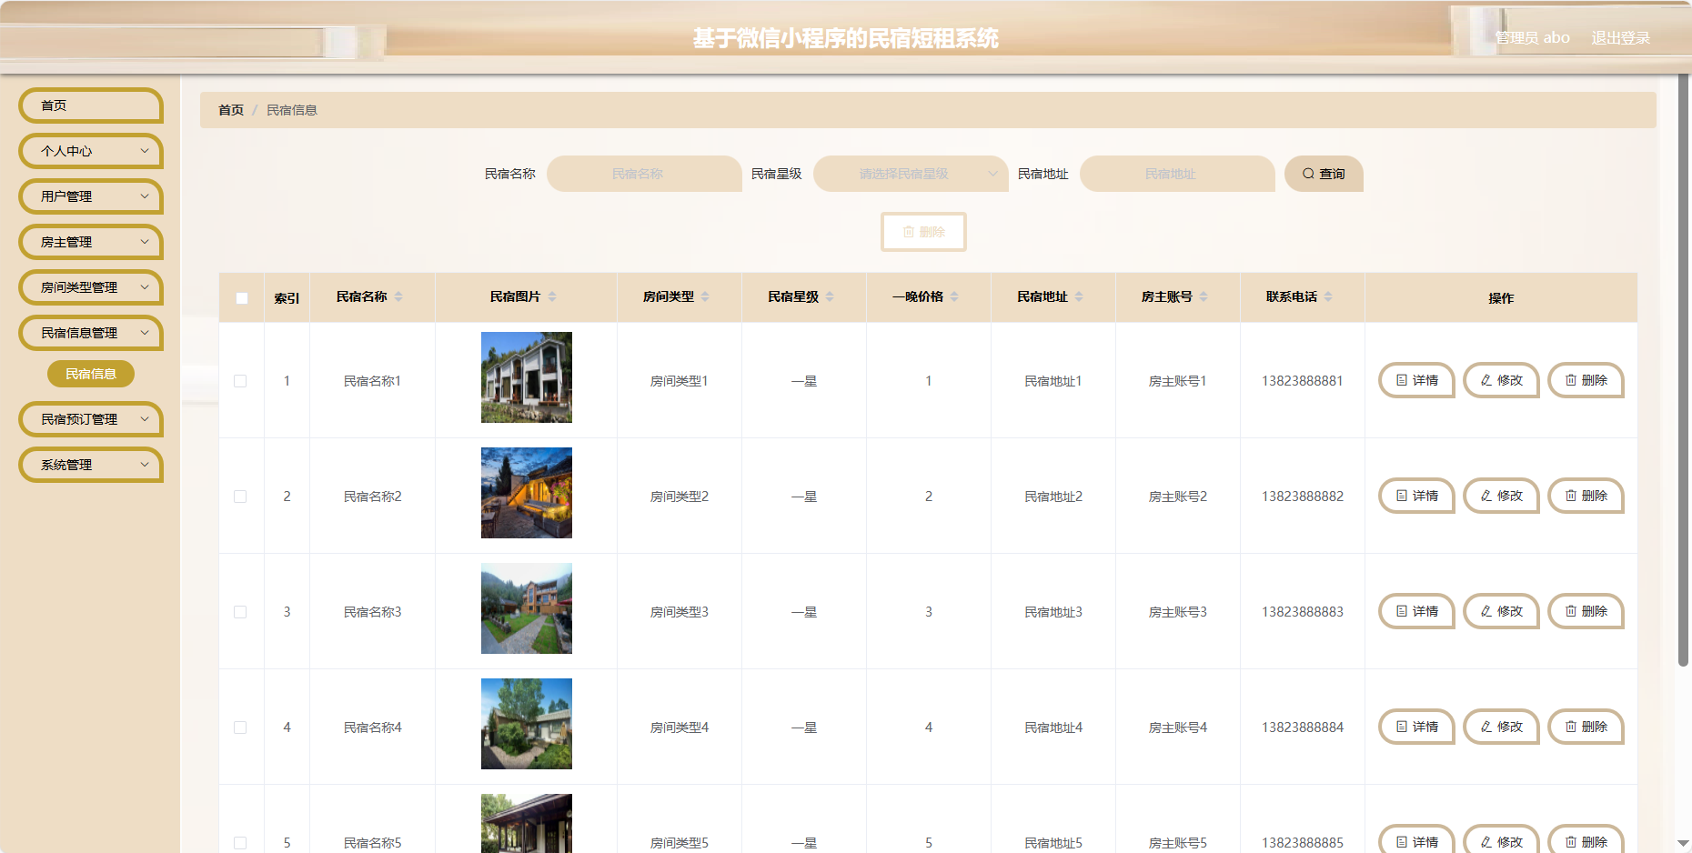This screenshot has height=853, width=1692.
Task: Click the 民宿名称 search input
Action: click(644, 174)
